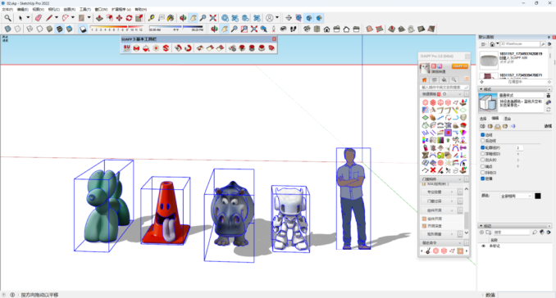556x298 pixels.
Task: Activate the Orbit tool in top toolbar
Action: 183,18
